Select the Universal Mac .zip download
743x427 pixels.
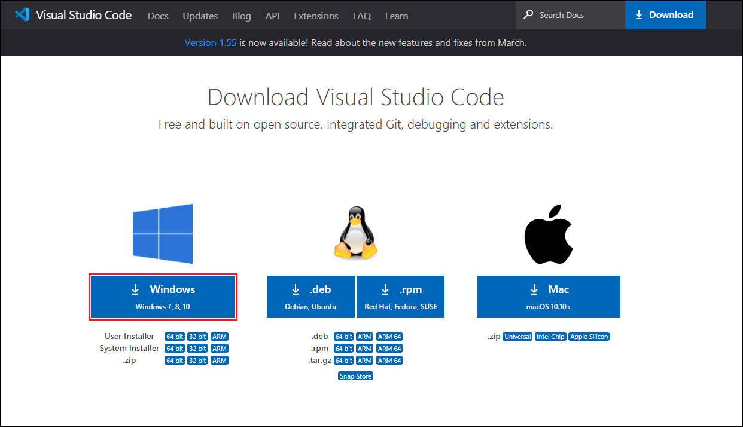coord(517,337)
